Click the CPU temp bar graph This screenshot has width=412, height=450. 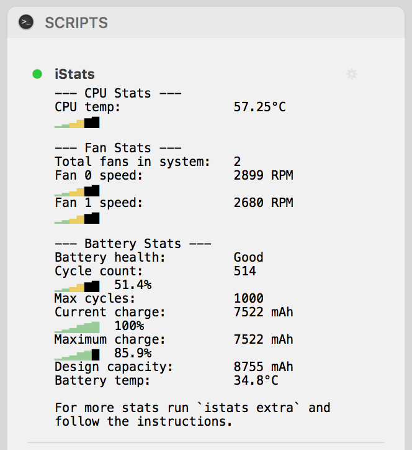click(77, 122)
